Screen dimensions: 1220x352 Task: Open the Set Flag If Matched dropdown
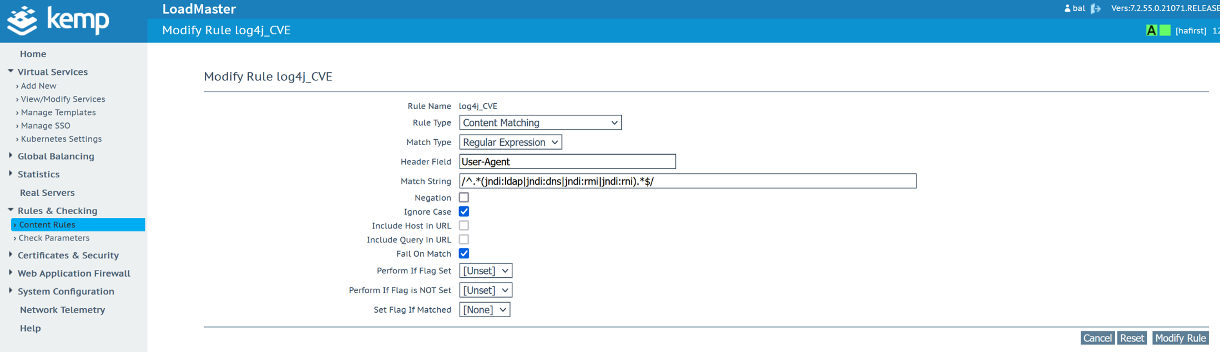click(x=484, y=309)
